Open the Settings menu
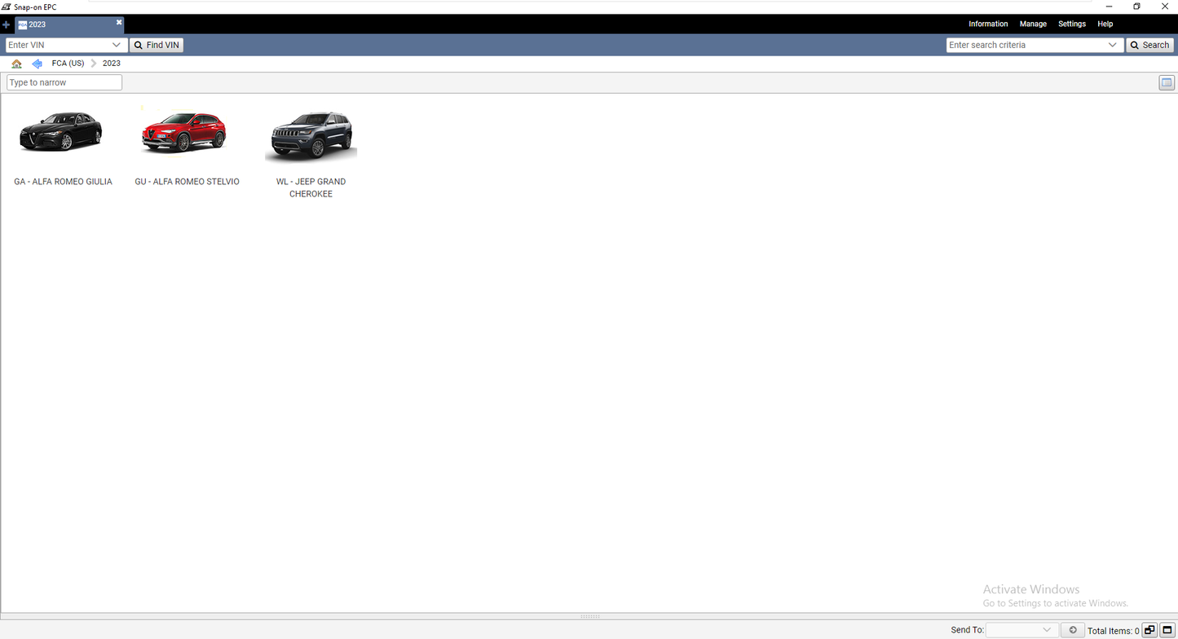The image size is (1178, 639). (x=1072, y=24)
